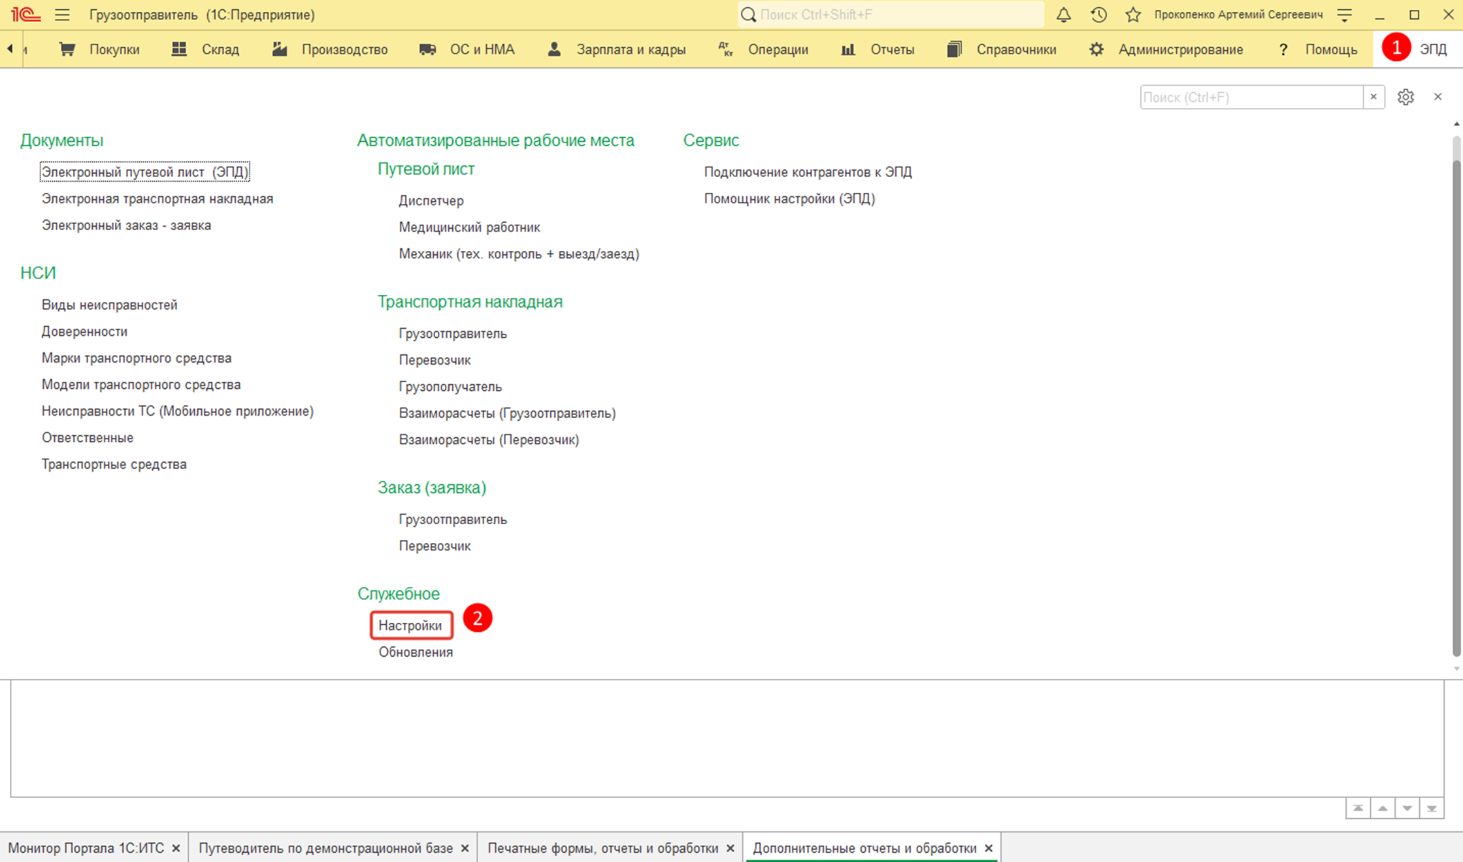Click the bar chart icon of Отчеты
1463x862 pixels.
click(847, 49)
